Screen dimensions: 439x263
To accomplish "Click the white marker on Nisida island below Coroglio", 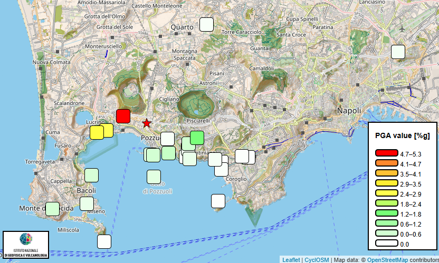I will [x=218, y=201].
